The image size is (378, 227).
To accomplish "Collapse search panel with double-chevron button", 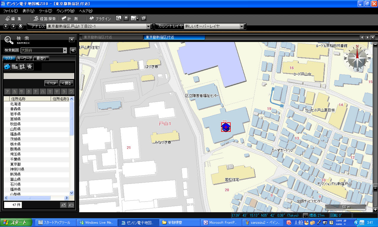I will click(73, 51).
